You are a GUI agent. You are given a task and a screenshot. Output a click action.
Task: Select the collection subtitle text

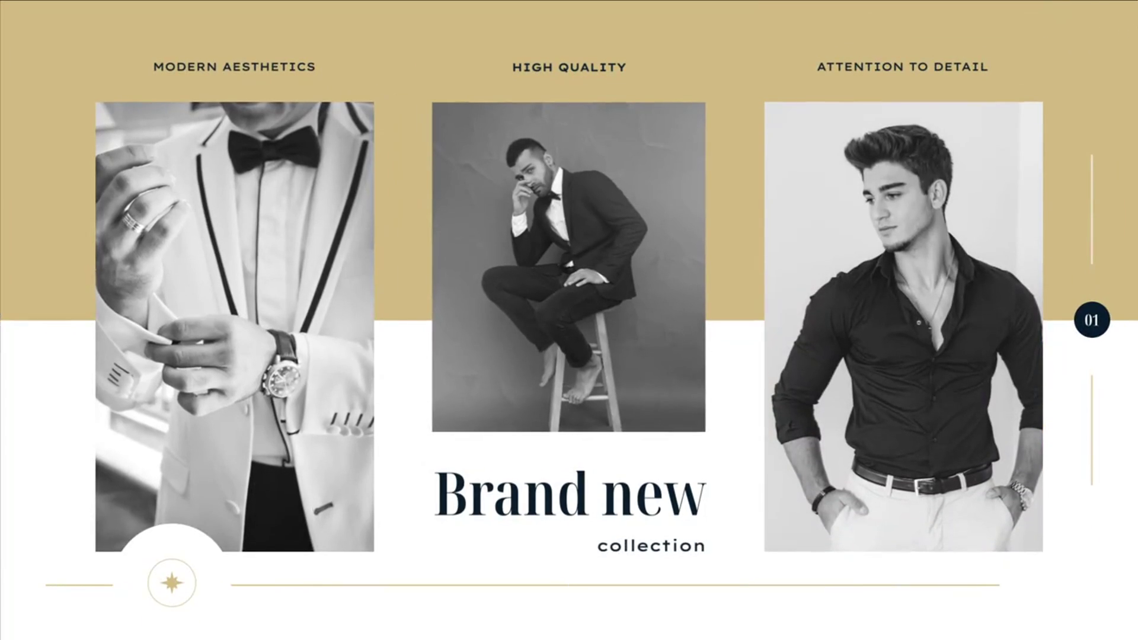pos(651,546)
